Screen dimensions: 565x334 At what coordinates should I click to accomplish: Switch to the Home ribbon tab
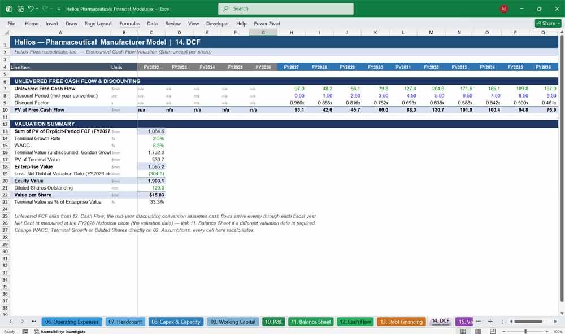[32, 23]
